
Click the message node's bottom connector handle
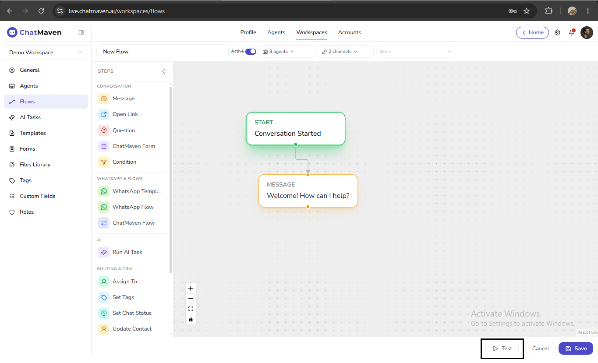click(308, 207)
